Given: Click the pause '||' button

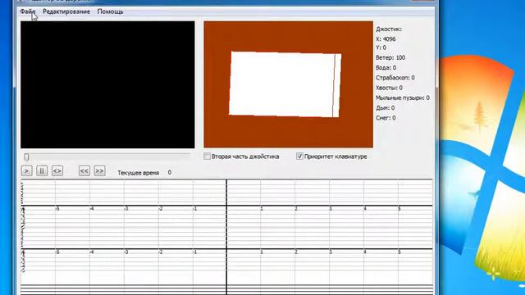Looking at the screenshot, I should [x=42, y=171].
